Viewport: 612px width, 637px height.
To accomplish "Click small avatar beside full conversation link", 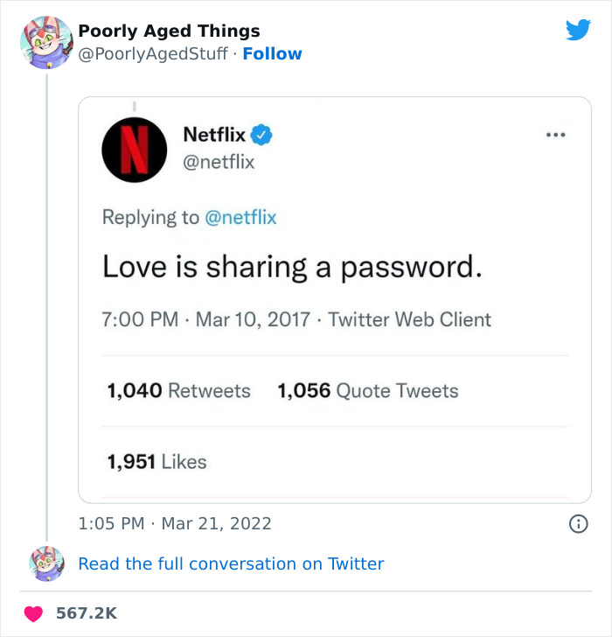I will [x=46, y=563].
